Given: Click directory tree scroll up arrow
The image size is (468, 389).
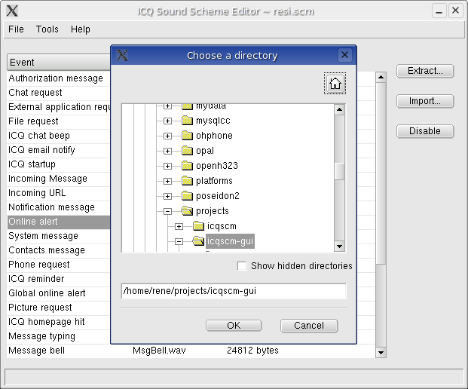Looking at the screenshot, I should pos(339,109).
